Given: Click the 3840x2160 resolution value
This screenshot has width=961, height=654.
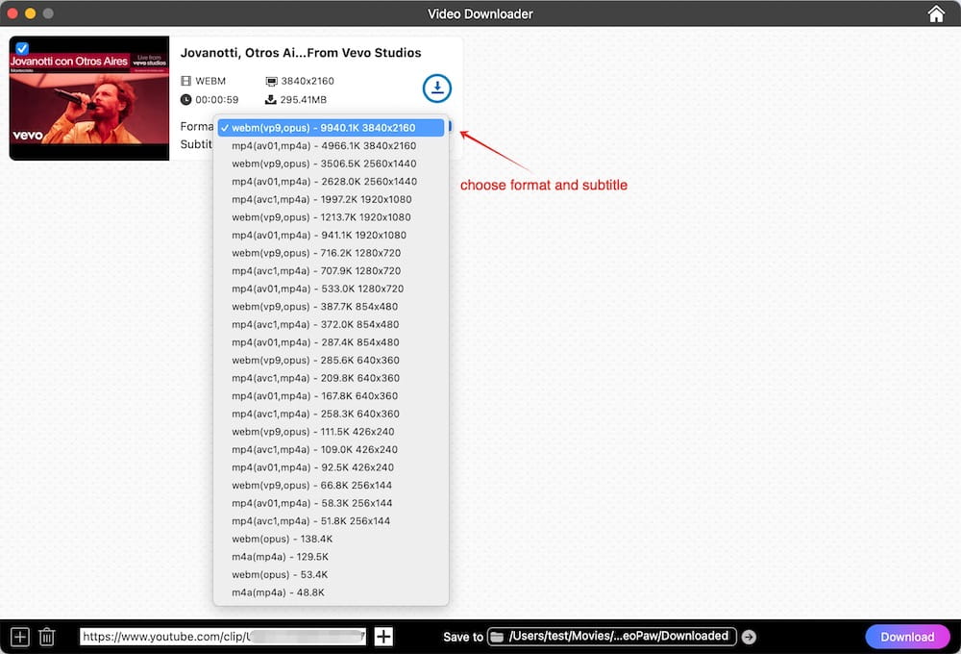Looking at the screenshot, I should (308, 81).
